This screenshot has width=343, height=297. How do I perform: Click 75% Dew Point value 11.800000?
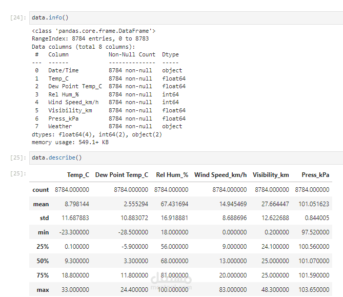pos(134,275)
